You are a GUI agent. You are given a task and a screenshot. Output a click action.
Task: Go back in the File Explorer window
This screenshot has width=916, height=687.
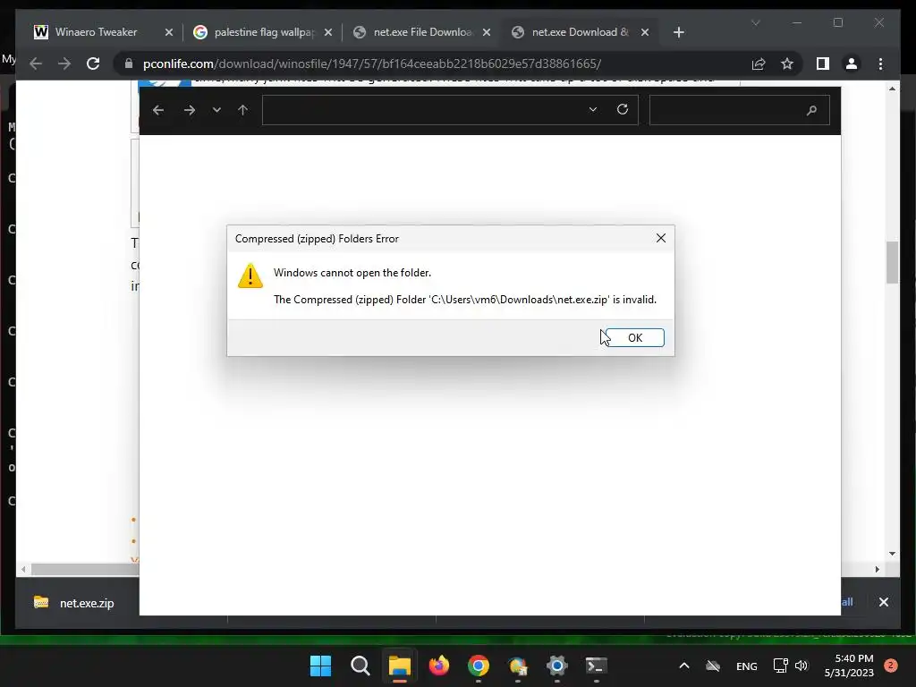tap(158, 110)
